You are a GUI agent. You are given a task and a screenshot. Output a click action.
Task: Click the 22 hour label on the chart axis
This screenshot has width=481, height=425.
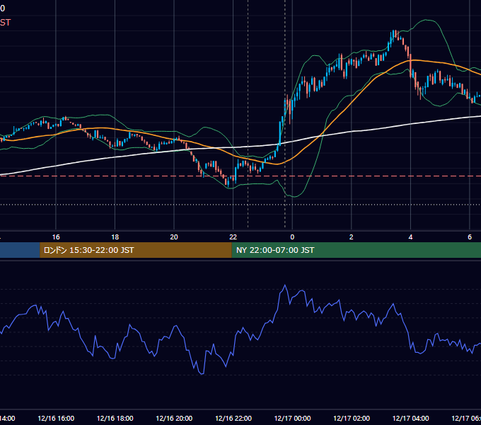point(233,237)
